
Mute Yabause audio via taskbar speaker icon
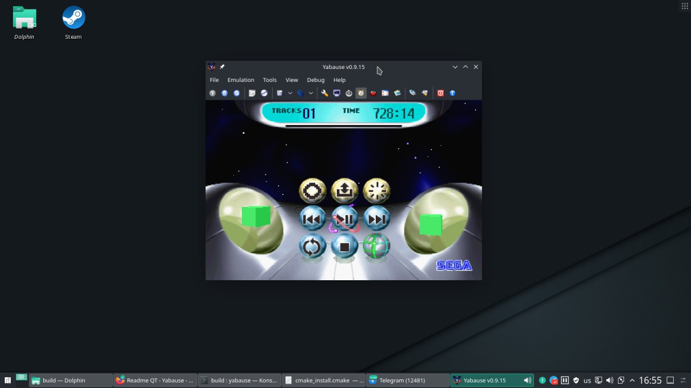(x=527, y=380)
